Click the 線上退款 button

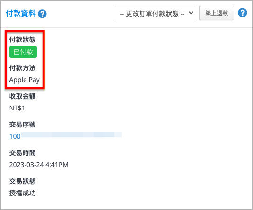pyautogui.click(x=217, y=13)
